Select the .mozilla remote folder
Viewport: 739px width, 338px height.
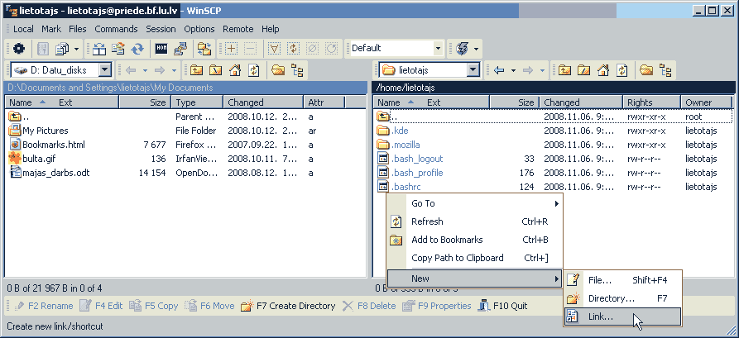pyautogui.click(x=405, y=145)
